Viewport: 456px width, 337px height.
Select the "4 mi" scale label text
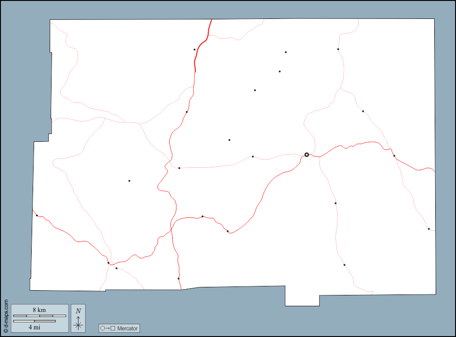point(34,327)
